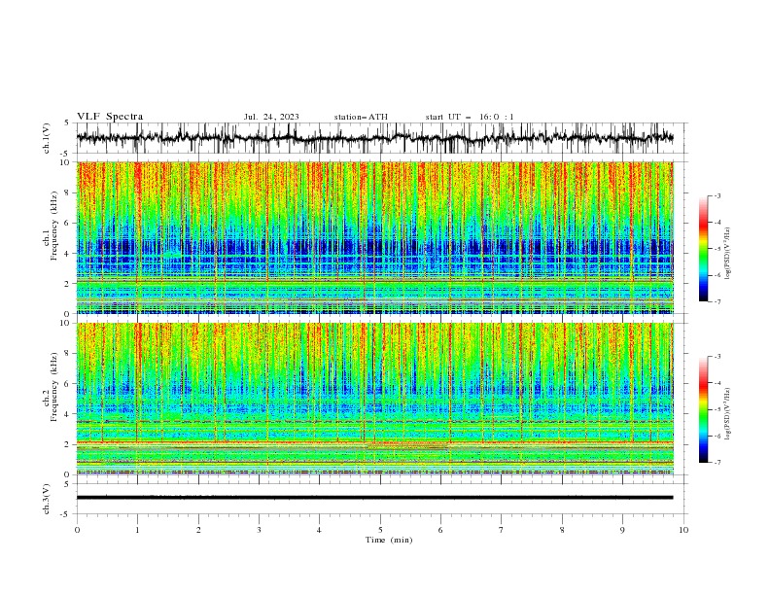Click the ch.2 colorbar "log(PSD)(V²/Hz)" label
770x595 pixels.
pos(727,413)
